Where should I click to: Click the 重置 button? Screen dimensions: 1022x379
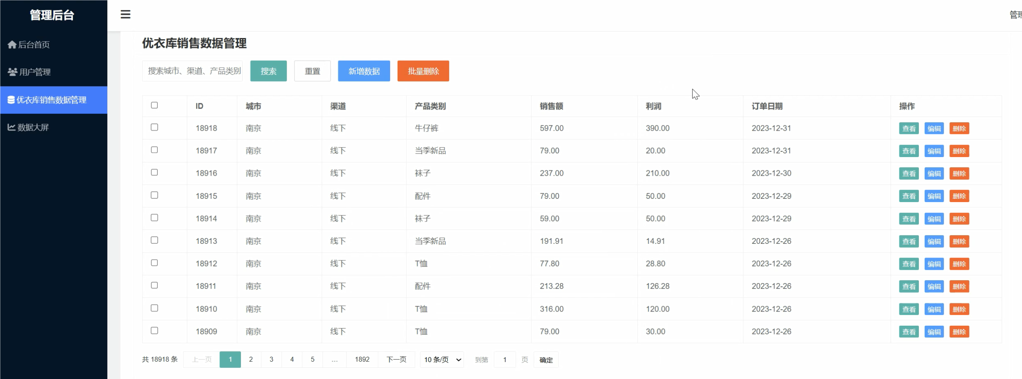click(313, 71)
